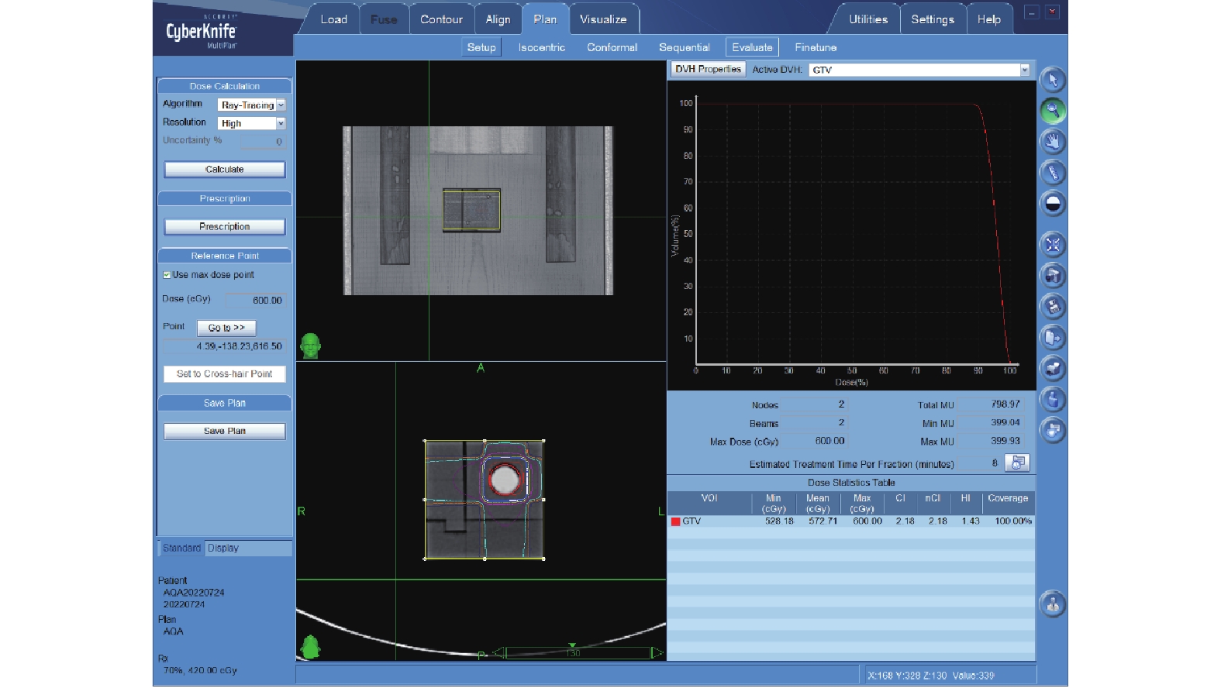Open the Active DVH GTV dropdown
1221x688 pixels.
pos(1024,70)
